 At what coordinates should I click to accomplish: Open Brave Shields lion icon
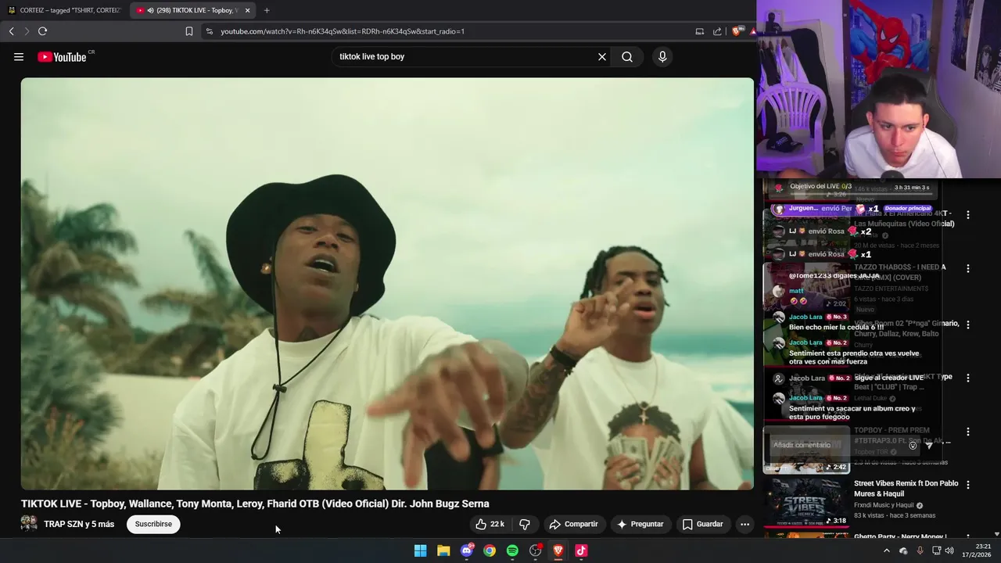(736, 31)
